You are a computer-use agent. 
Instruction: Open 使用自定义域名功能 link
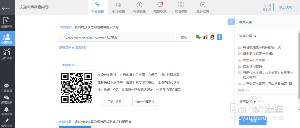(x=73, y=48)
